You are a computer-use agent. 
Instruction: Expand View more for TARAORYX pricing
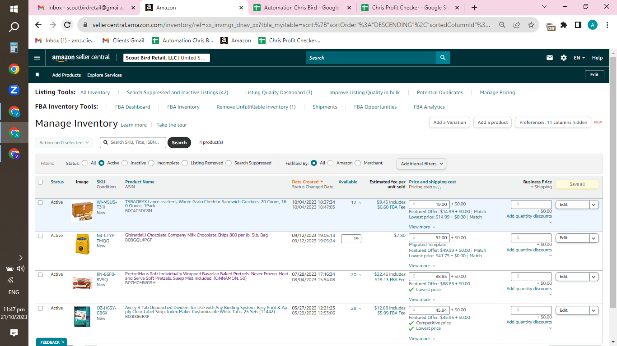[422, 227]
